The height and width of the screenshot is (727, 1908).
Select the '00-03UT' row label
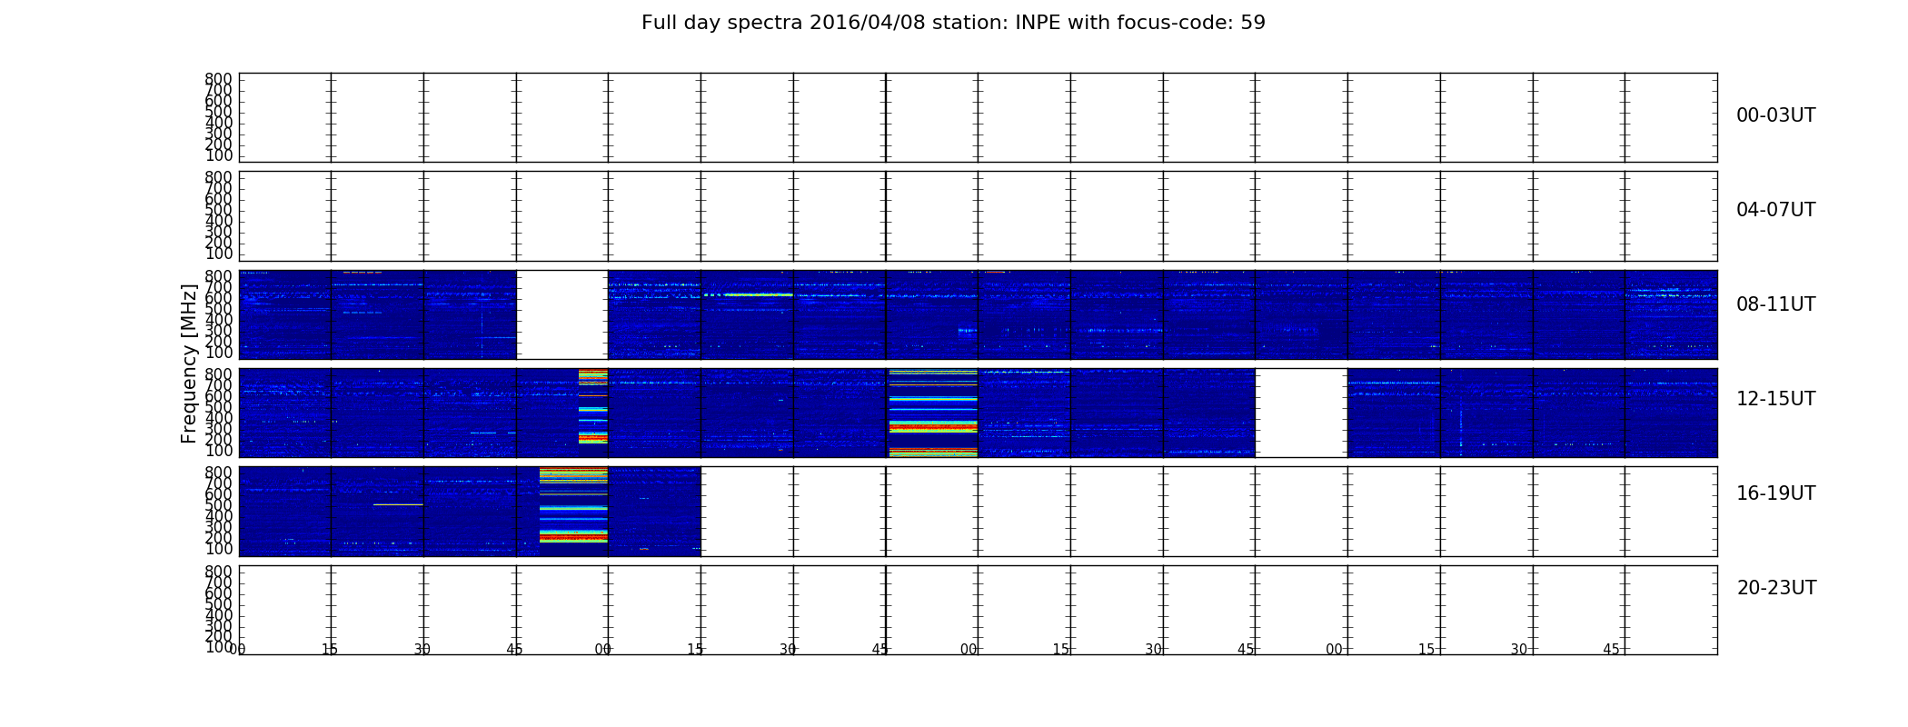click(1775, 115)
